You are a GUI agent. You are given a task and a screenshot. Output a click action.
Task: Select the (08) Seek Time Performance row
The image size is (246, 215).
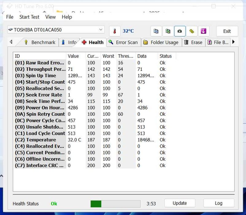(95, 101)
